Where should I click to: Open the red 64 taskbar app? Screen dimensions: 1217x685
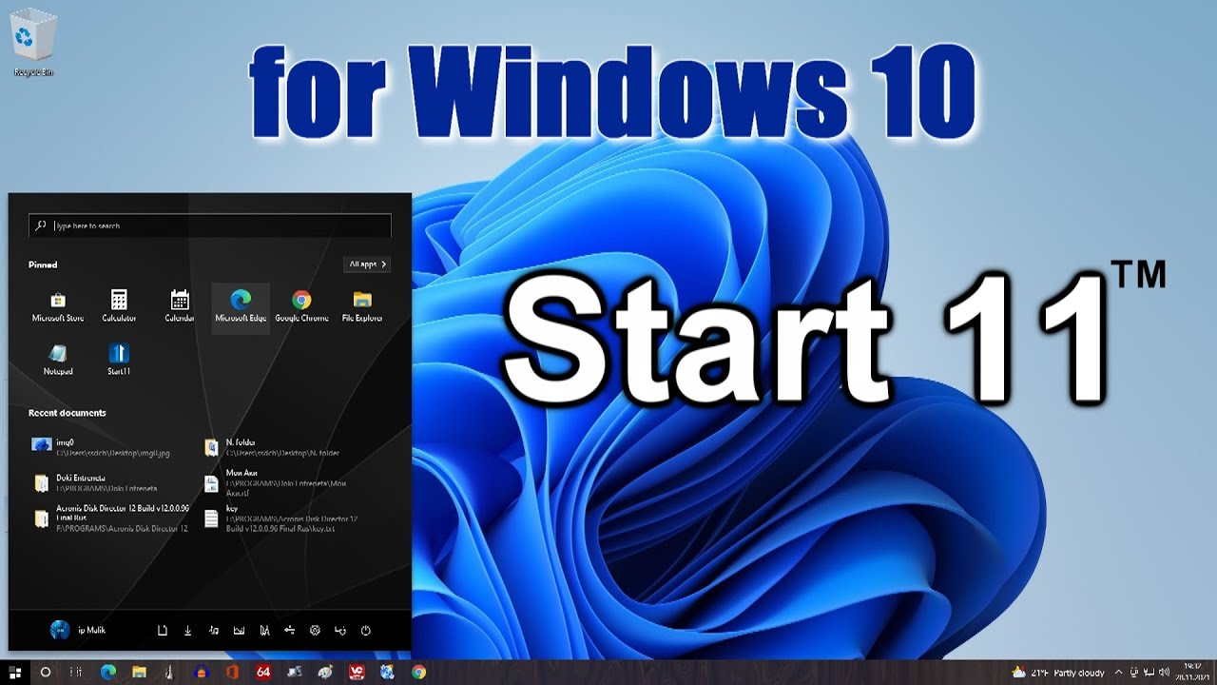pos(263,673)
